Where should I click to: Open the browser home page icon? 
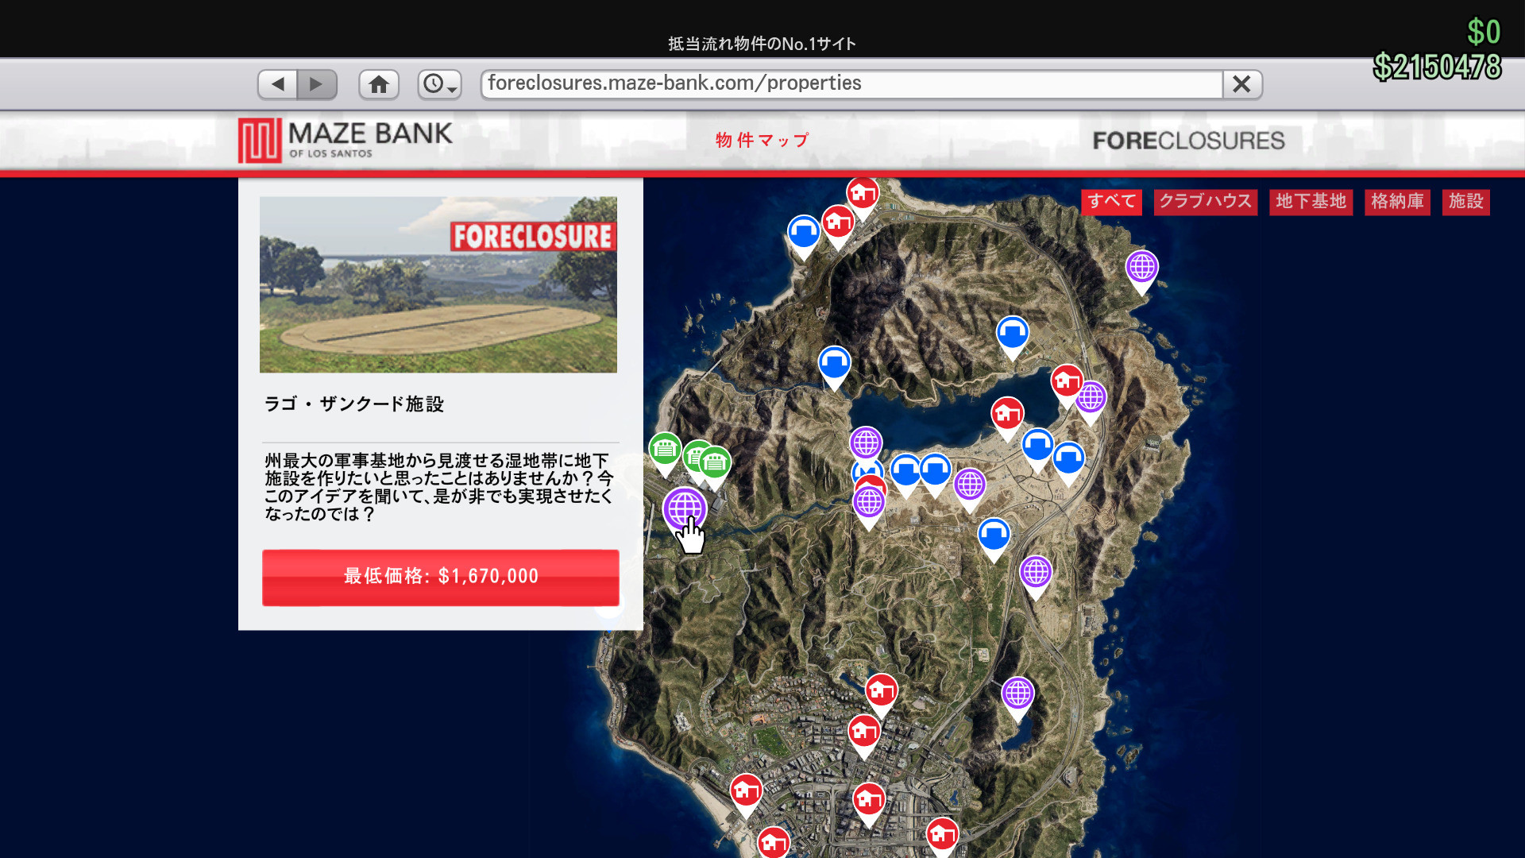point(379,84)
